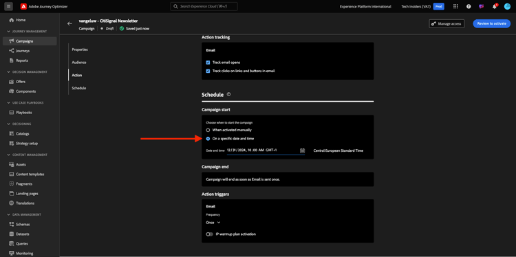
Task: Click the Manage access button
Action: [x=447, y=23]
